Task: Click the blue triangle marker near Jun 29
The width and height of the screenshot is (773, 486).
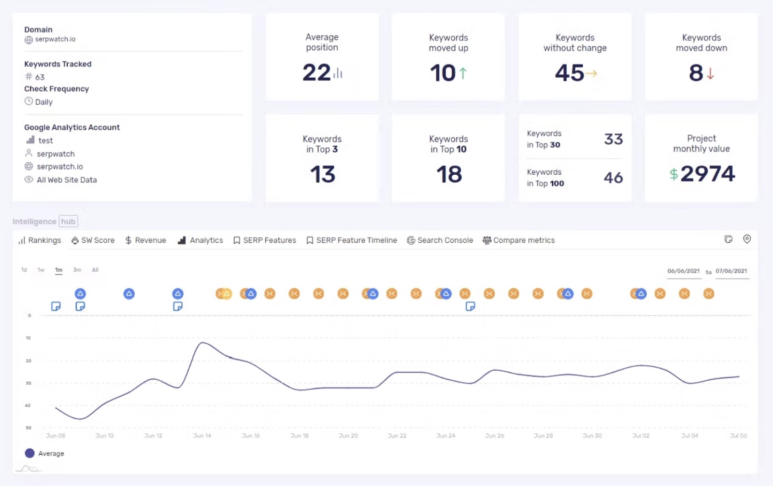Action: (568, 293)
